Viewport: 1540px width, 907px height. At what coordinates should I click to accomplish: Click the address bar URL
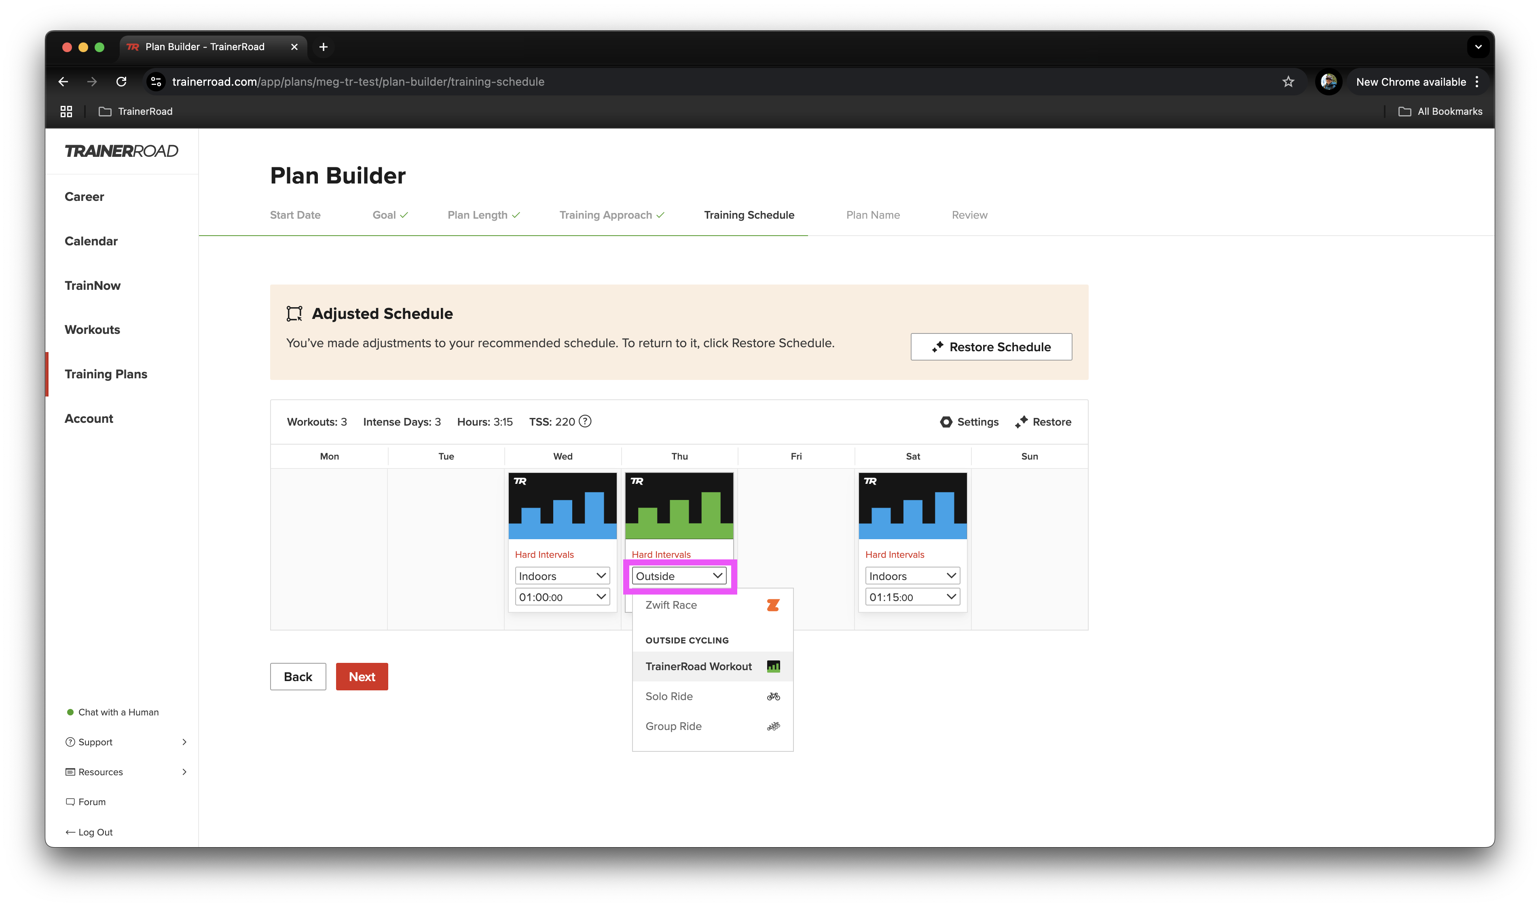(x=358, y=82)
